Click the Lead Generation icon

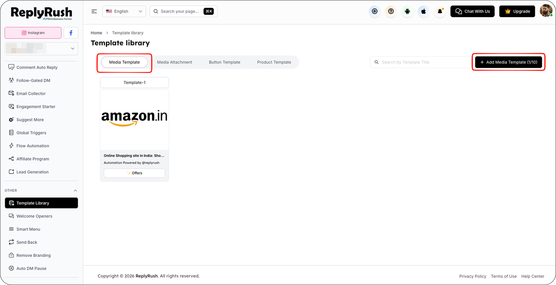(11, 172)
